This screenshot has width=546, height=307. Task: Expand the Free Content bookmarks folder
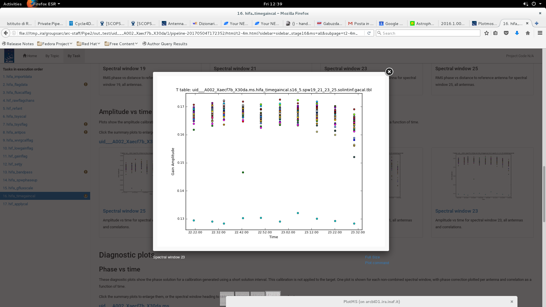tap(121, 44)
